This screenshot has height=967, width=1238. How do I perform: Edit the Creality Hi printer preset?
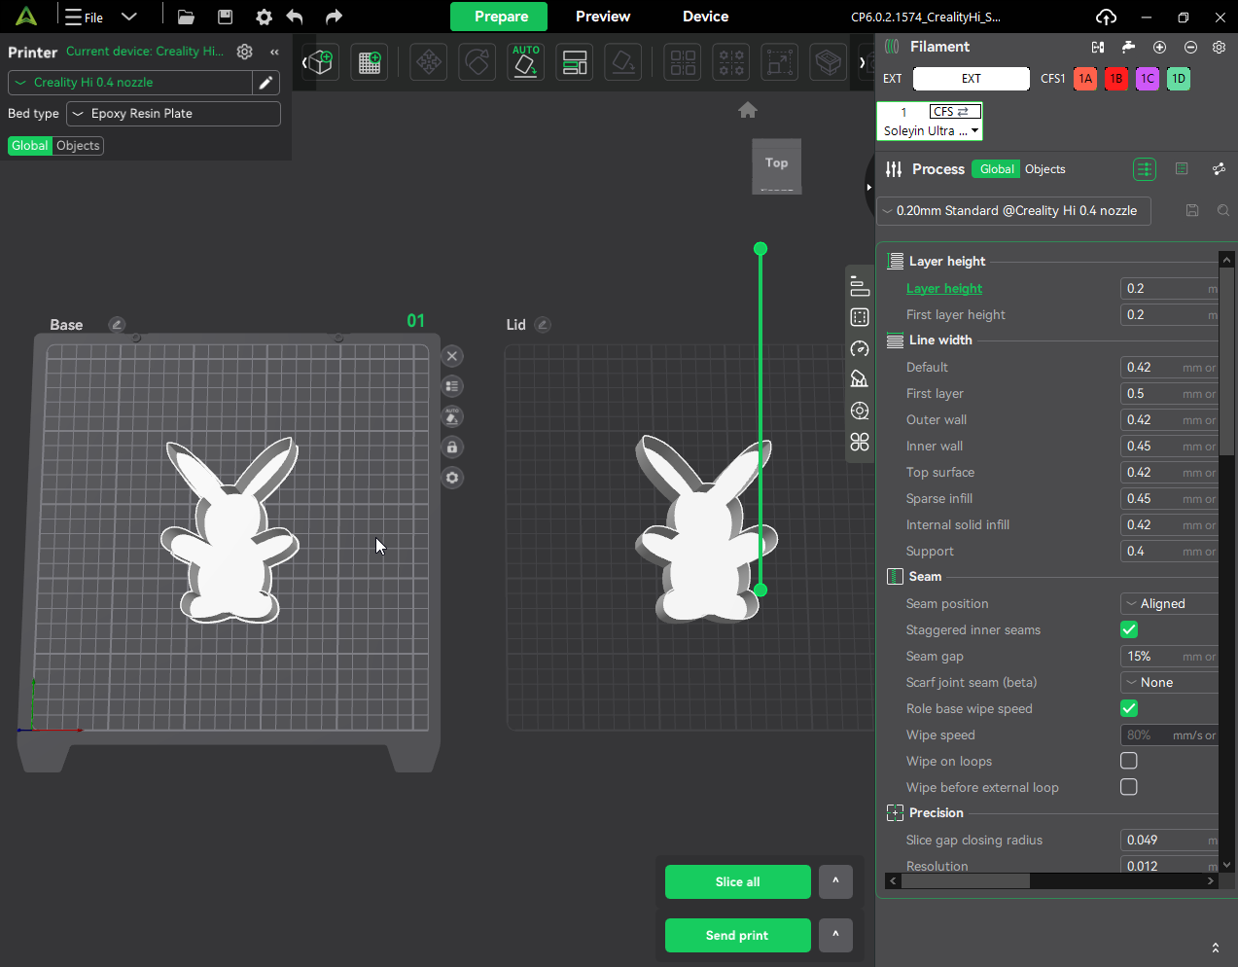click(265, 83)
